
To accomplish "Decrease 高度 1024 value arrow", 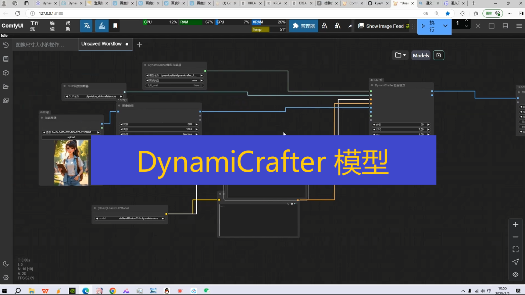I will pos(122,129).
